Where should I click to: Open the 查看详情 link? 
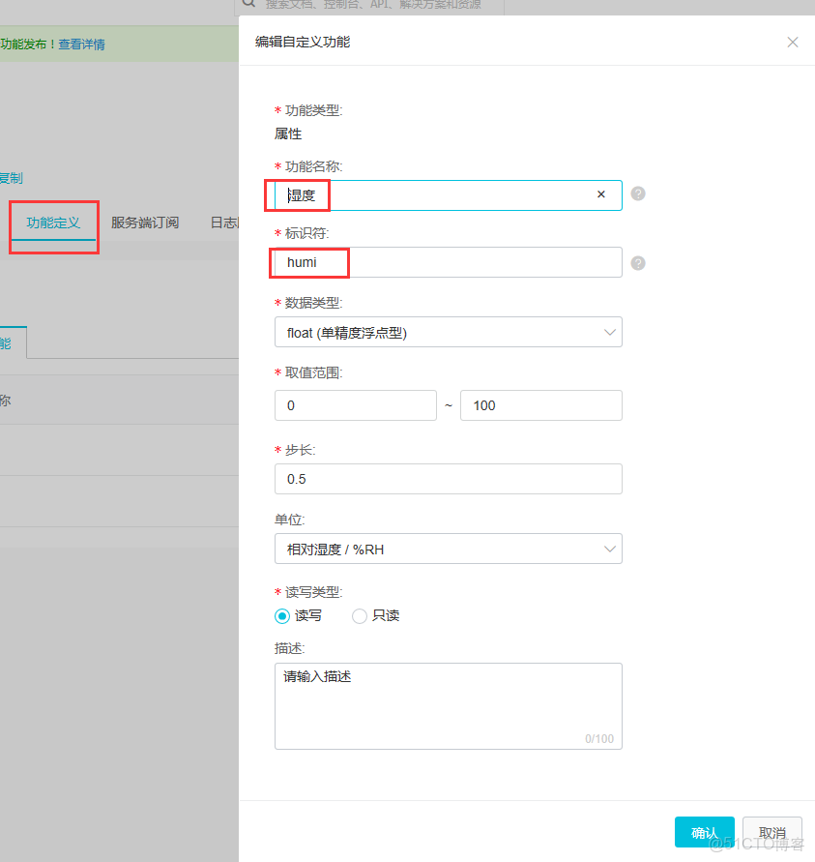(x=81, y=44)
